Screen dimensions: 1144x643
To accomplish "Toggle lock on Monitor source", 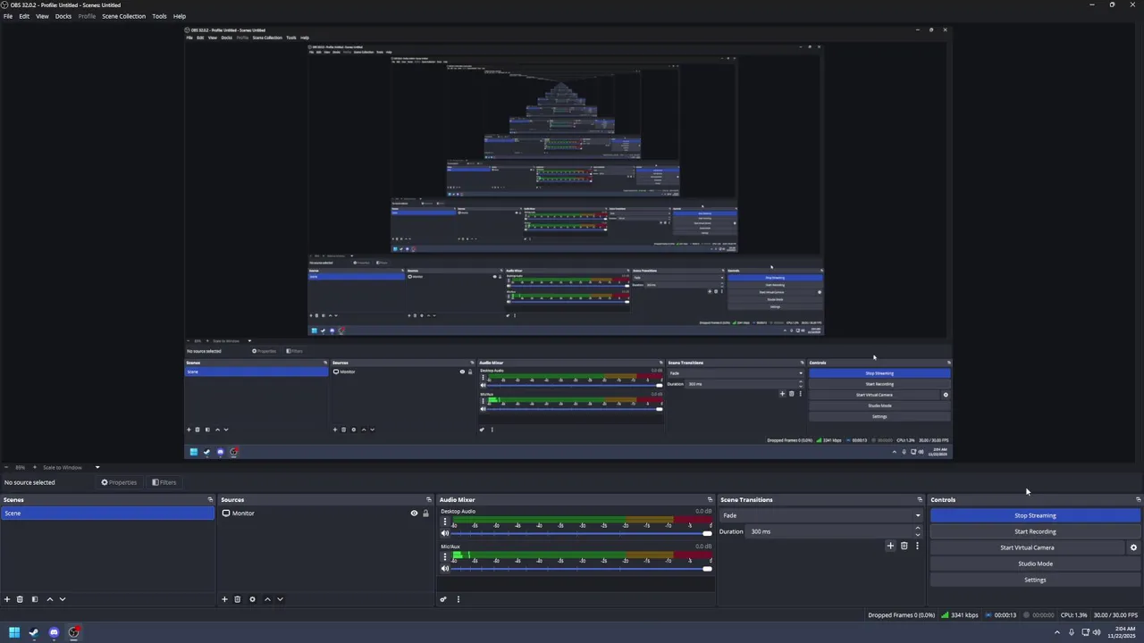I will click(x=425, y=514).
